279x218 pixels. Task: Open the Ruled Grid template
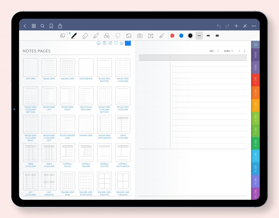49,67
